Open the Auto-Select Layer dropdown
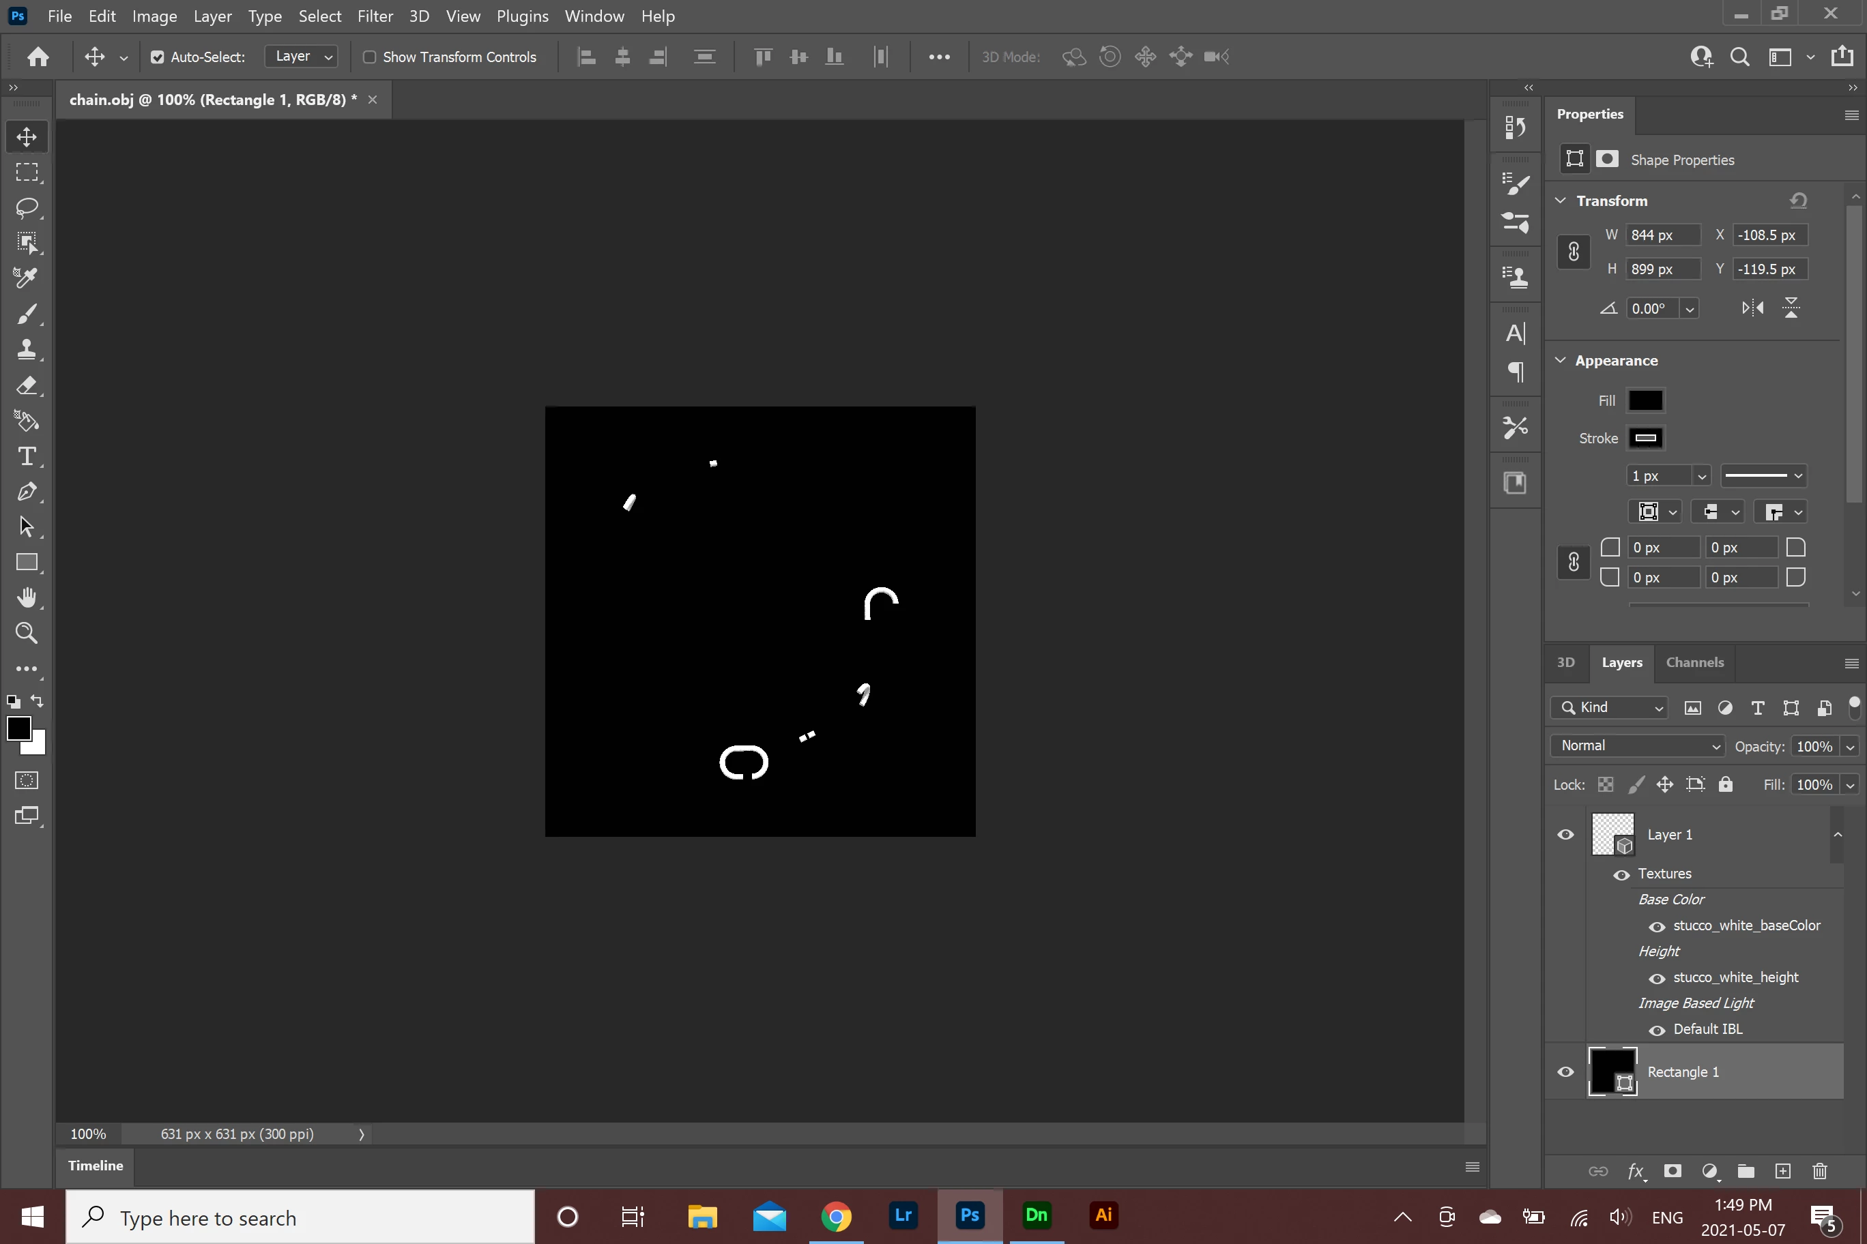The image size is (1867, 1244). point(302,57)
